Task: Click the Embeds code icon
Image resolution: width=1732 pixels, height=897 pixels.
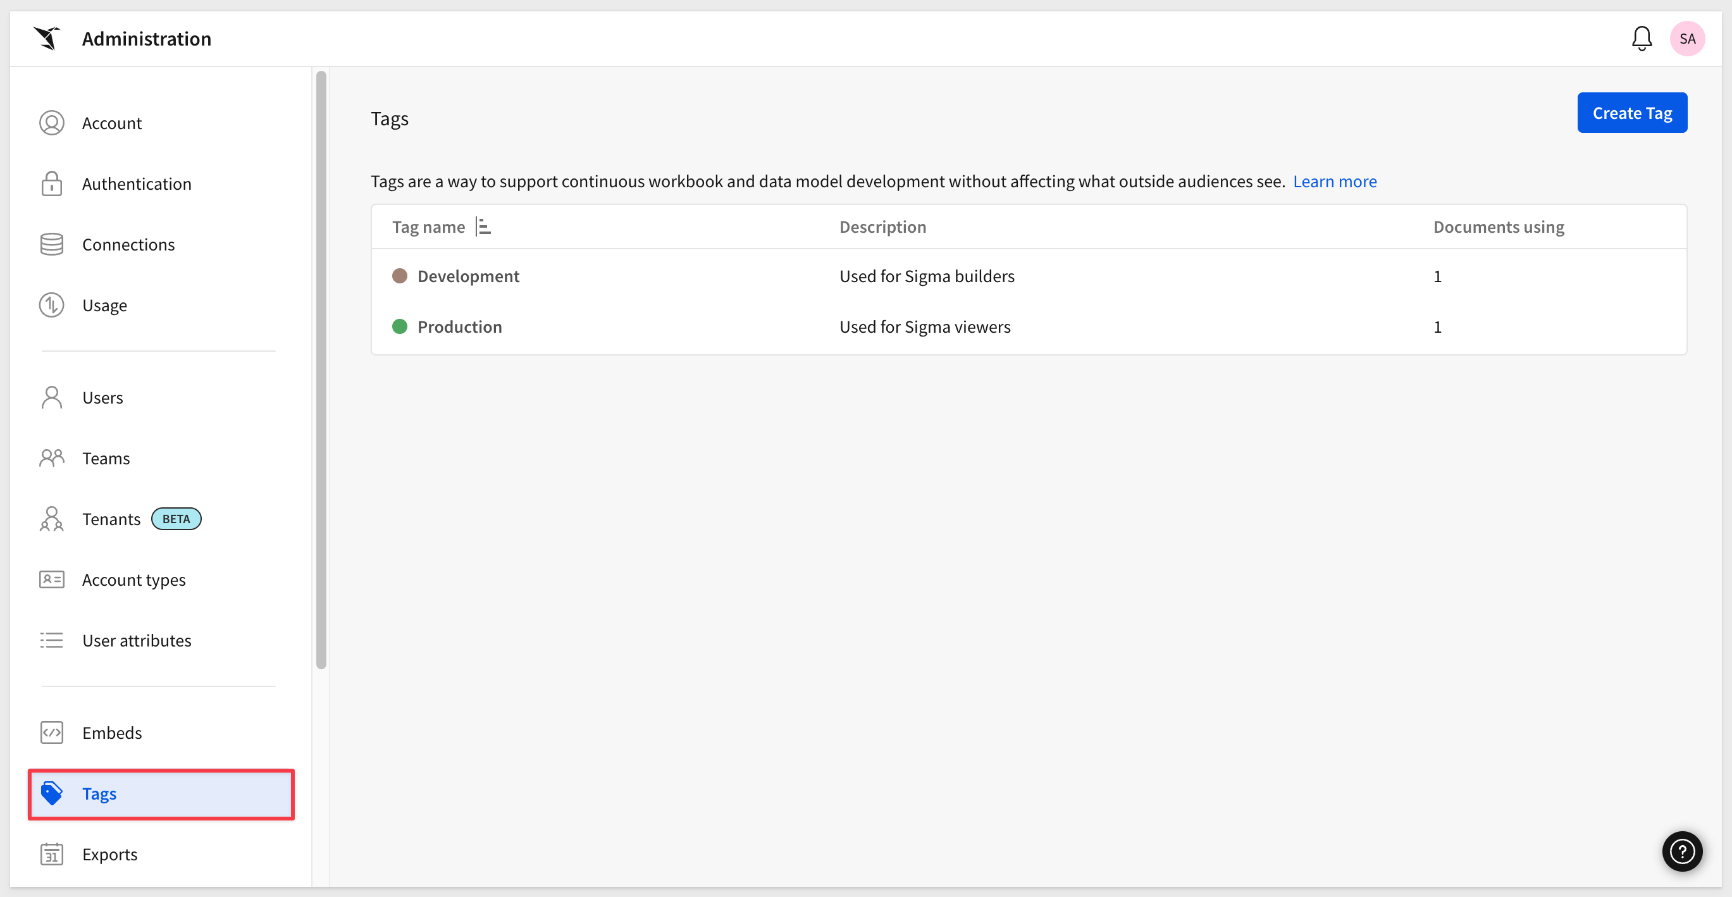Action: (x=52, y=733)
